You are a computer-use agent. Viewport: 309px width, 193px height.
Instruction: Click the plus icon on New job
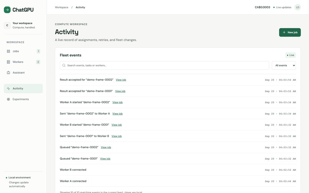[284, 32]
